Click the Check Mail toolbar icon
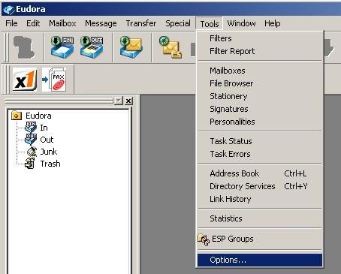This screenshot has width=341, height=274. [131, 47]
